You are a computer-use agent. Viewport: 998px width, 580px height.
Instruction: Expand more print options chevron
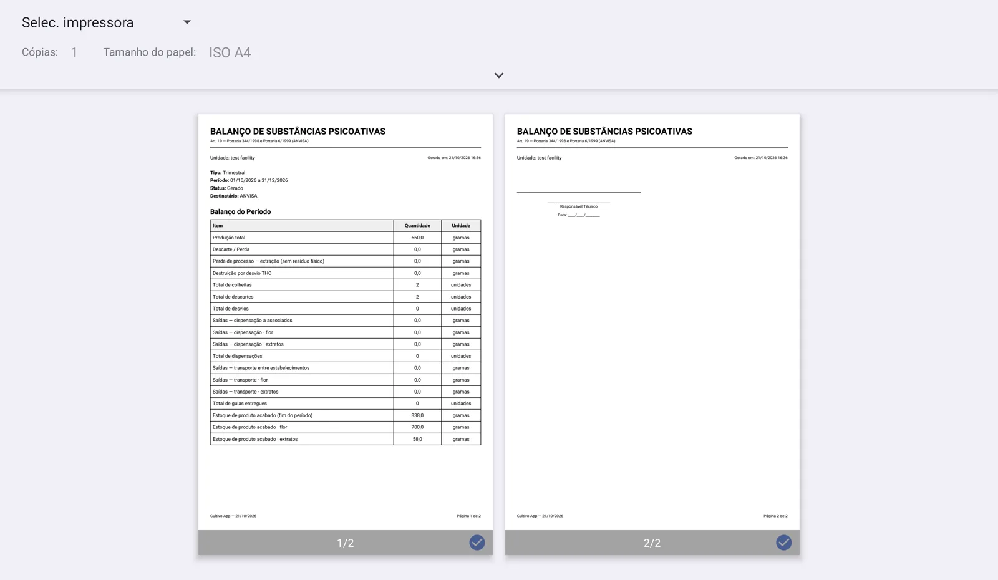point(499,75)
